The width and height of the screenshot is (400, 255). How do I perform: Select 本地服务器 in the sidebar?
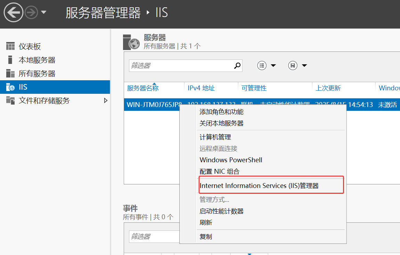[37, 60]
